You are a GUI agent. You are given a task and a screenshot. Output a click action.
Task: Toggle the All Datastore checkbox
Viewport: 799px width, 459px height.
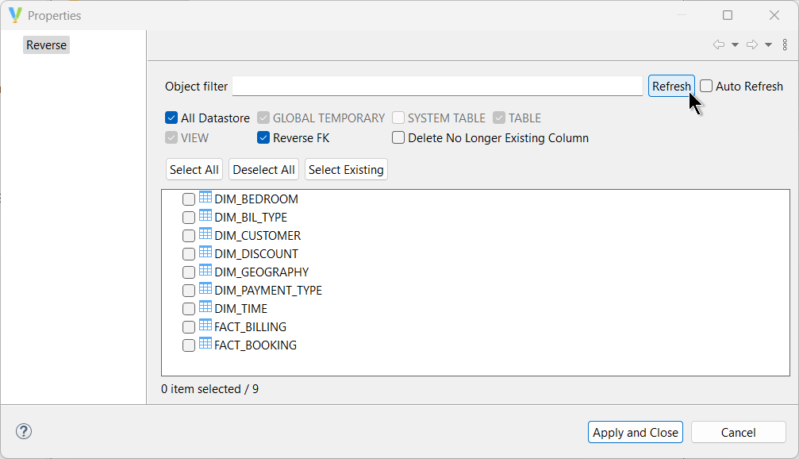pos(171,118)
